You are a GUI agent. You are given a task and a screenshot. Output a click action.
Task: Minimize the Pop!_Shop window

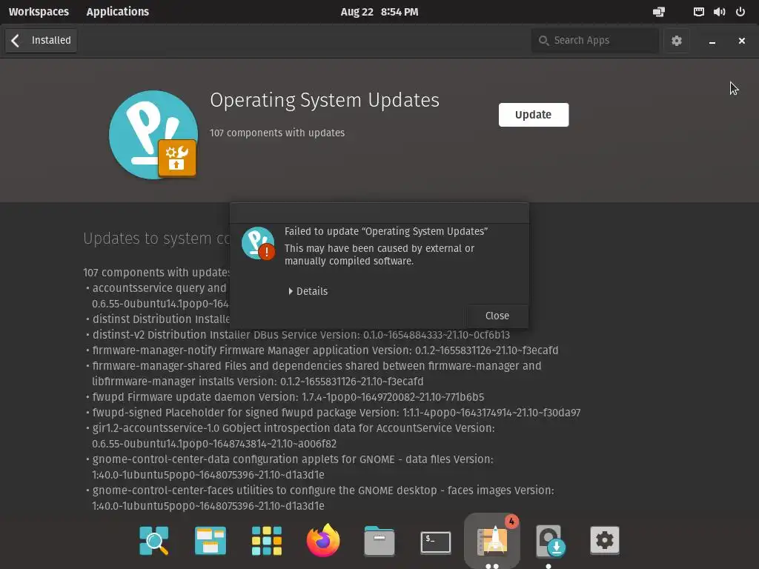click(712, 41)
